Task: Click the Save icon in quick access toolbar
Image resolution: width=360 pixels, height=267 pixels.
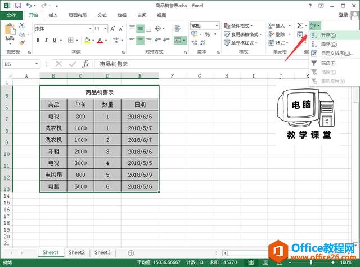Action: pyautogui.click(x=17, y=6)
